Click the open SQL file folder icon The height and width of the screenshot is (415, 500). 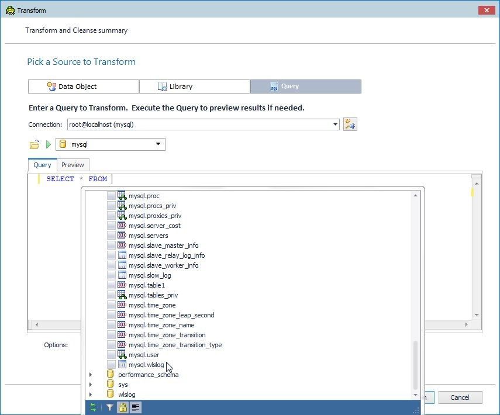point(35,144)
